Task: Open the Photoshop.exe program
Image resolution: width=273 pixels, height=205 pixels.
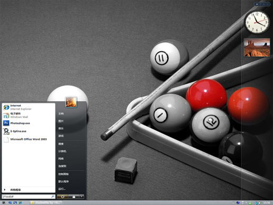Action: point(29,123)
